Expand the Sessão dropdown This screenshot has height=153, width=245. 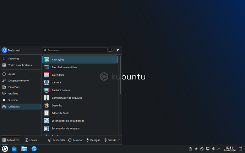click(x=112, y=140)
